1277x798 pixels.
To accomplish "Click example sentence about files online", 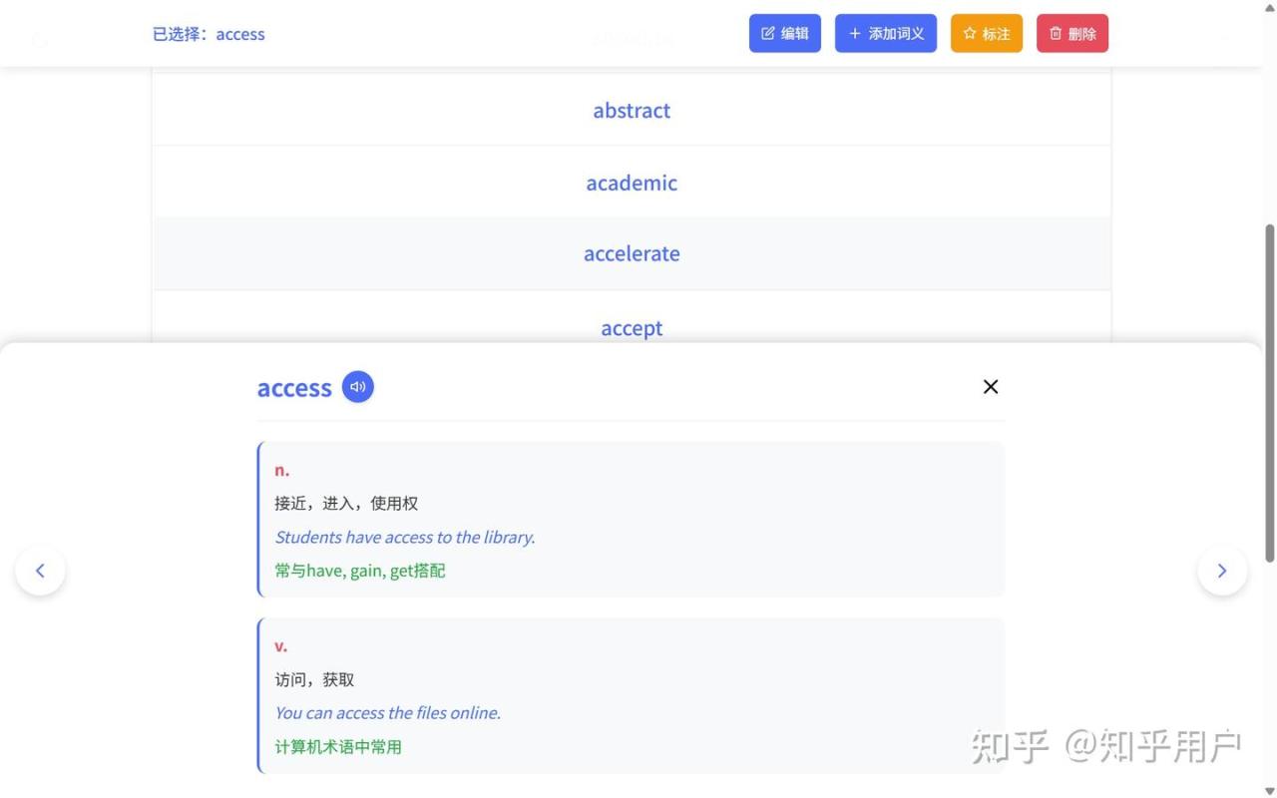I will (x=388, y=713).
